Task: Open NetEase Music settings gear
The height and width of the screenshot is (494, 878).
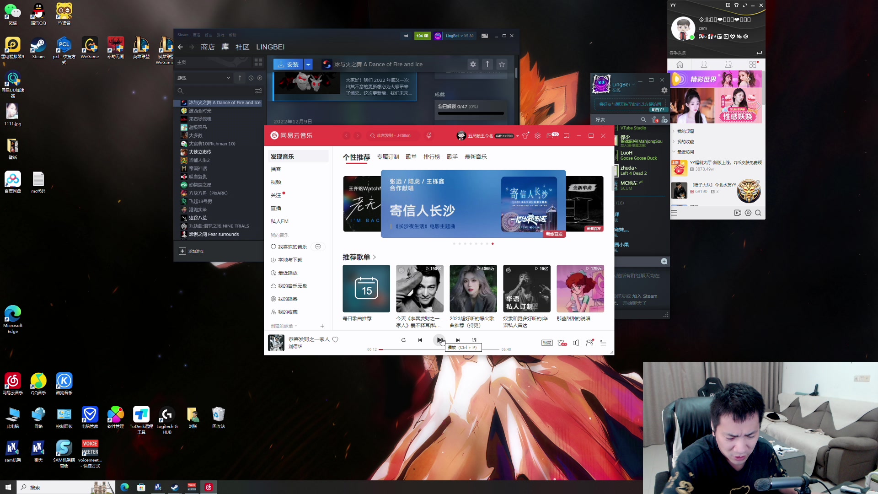Action: click(x=538, y=135)
